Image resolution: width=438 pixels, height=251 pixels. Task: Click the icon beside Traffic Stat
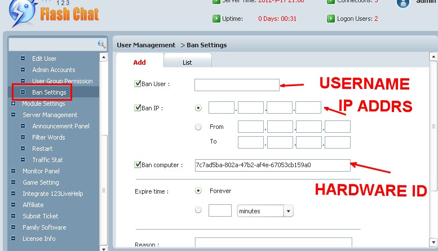23,159
